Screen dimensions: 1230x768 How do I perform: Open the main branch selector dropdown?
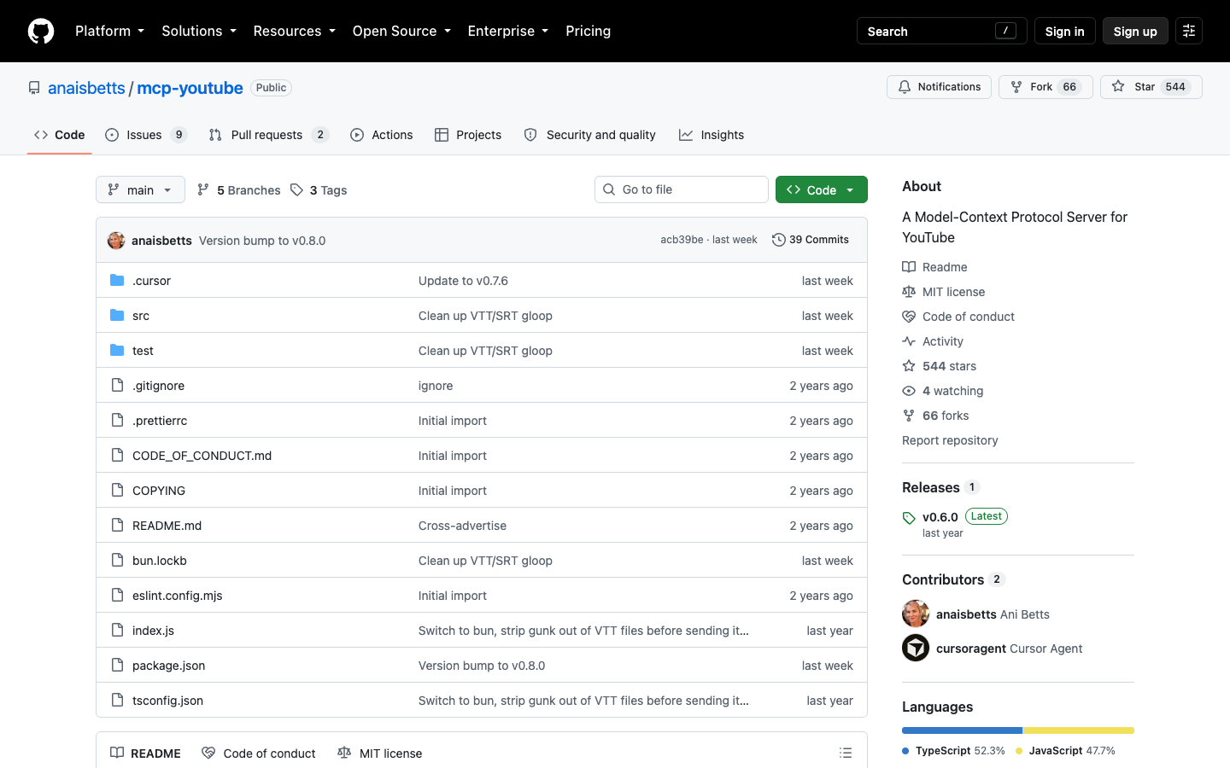pos(140,189)
